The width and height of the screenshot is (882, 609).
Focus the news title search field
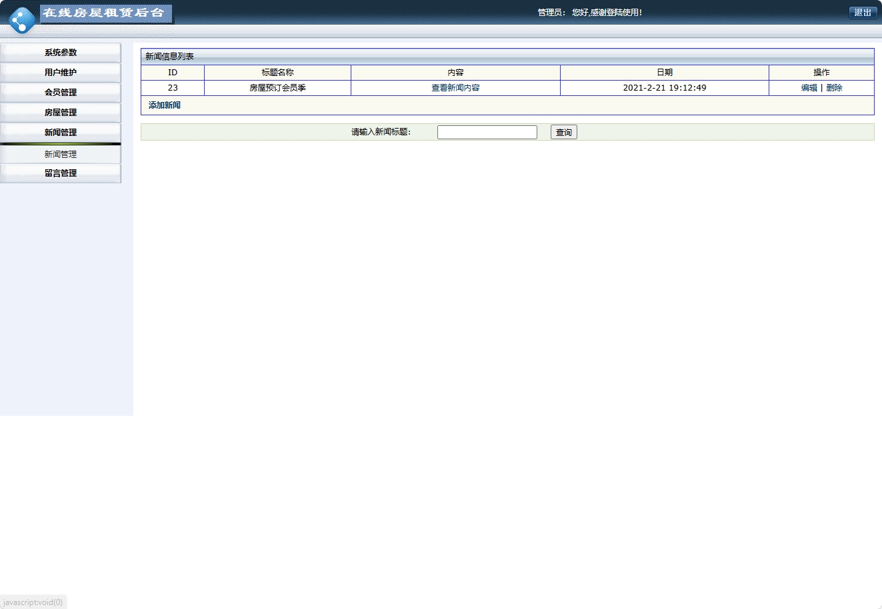(x=487, y=133)
